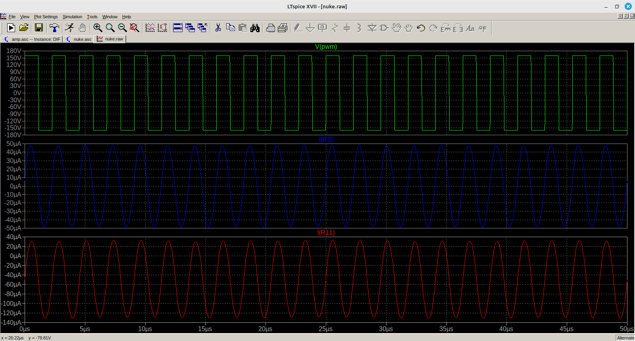
Task: Switch to the nuke.asc tab
Action: [x=79, y=39]
